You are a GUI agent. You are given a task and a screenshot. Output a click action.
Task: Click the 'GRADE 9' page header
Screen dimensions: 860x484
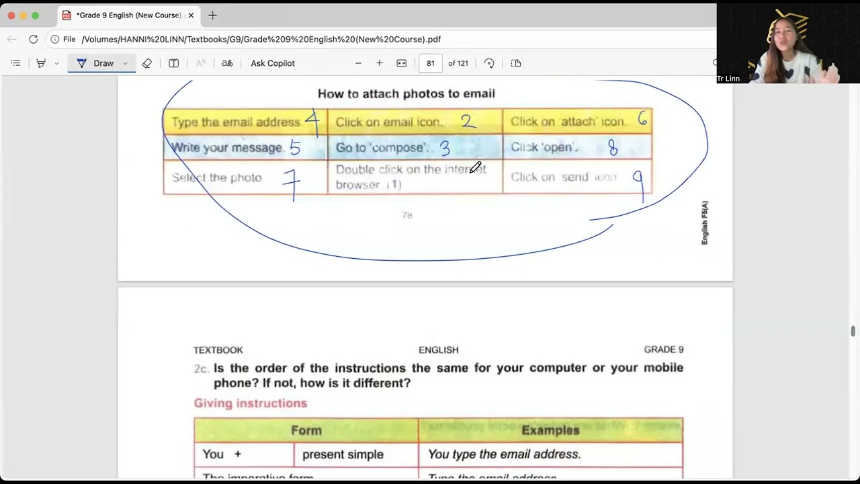664,350
